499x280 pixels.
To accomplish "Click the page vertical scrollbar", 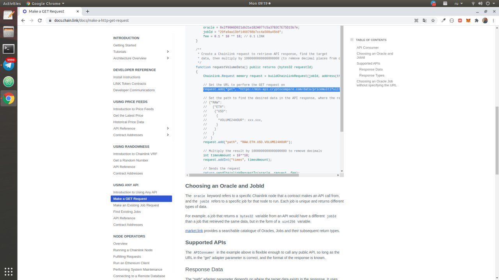I will point(497,140).
